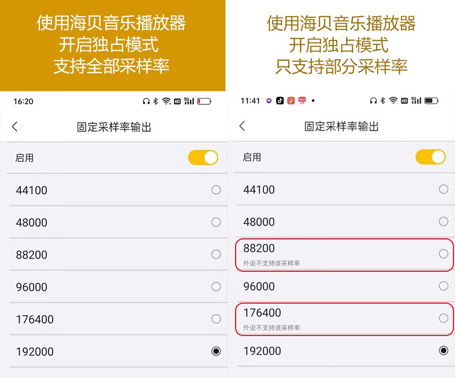Image resolution: width=455 pixels, height=378 pixels.
Task: Tap the TikTok notification icon in status bar
Action: [x=280, y=101]
